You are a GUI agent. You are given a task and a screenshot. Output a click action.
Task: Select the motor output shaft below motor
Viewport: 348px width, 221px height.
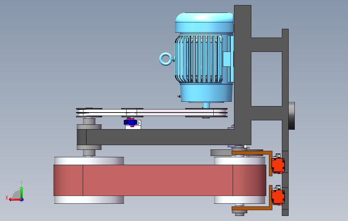click(x=206, y=105)
